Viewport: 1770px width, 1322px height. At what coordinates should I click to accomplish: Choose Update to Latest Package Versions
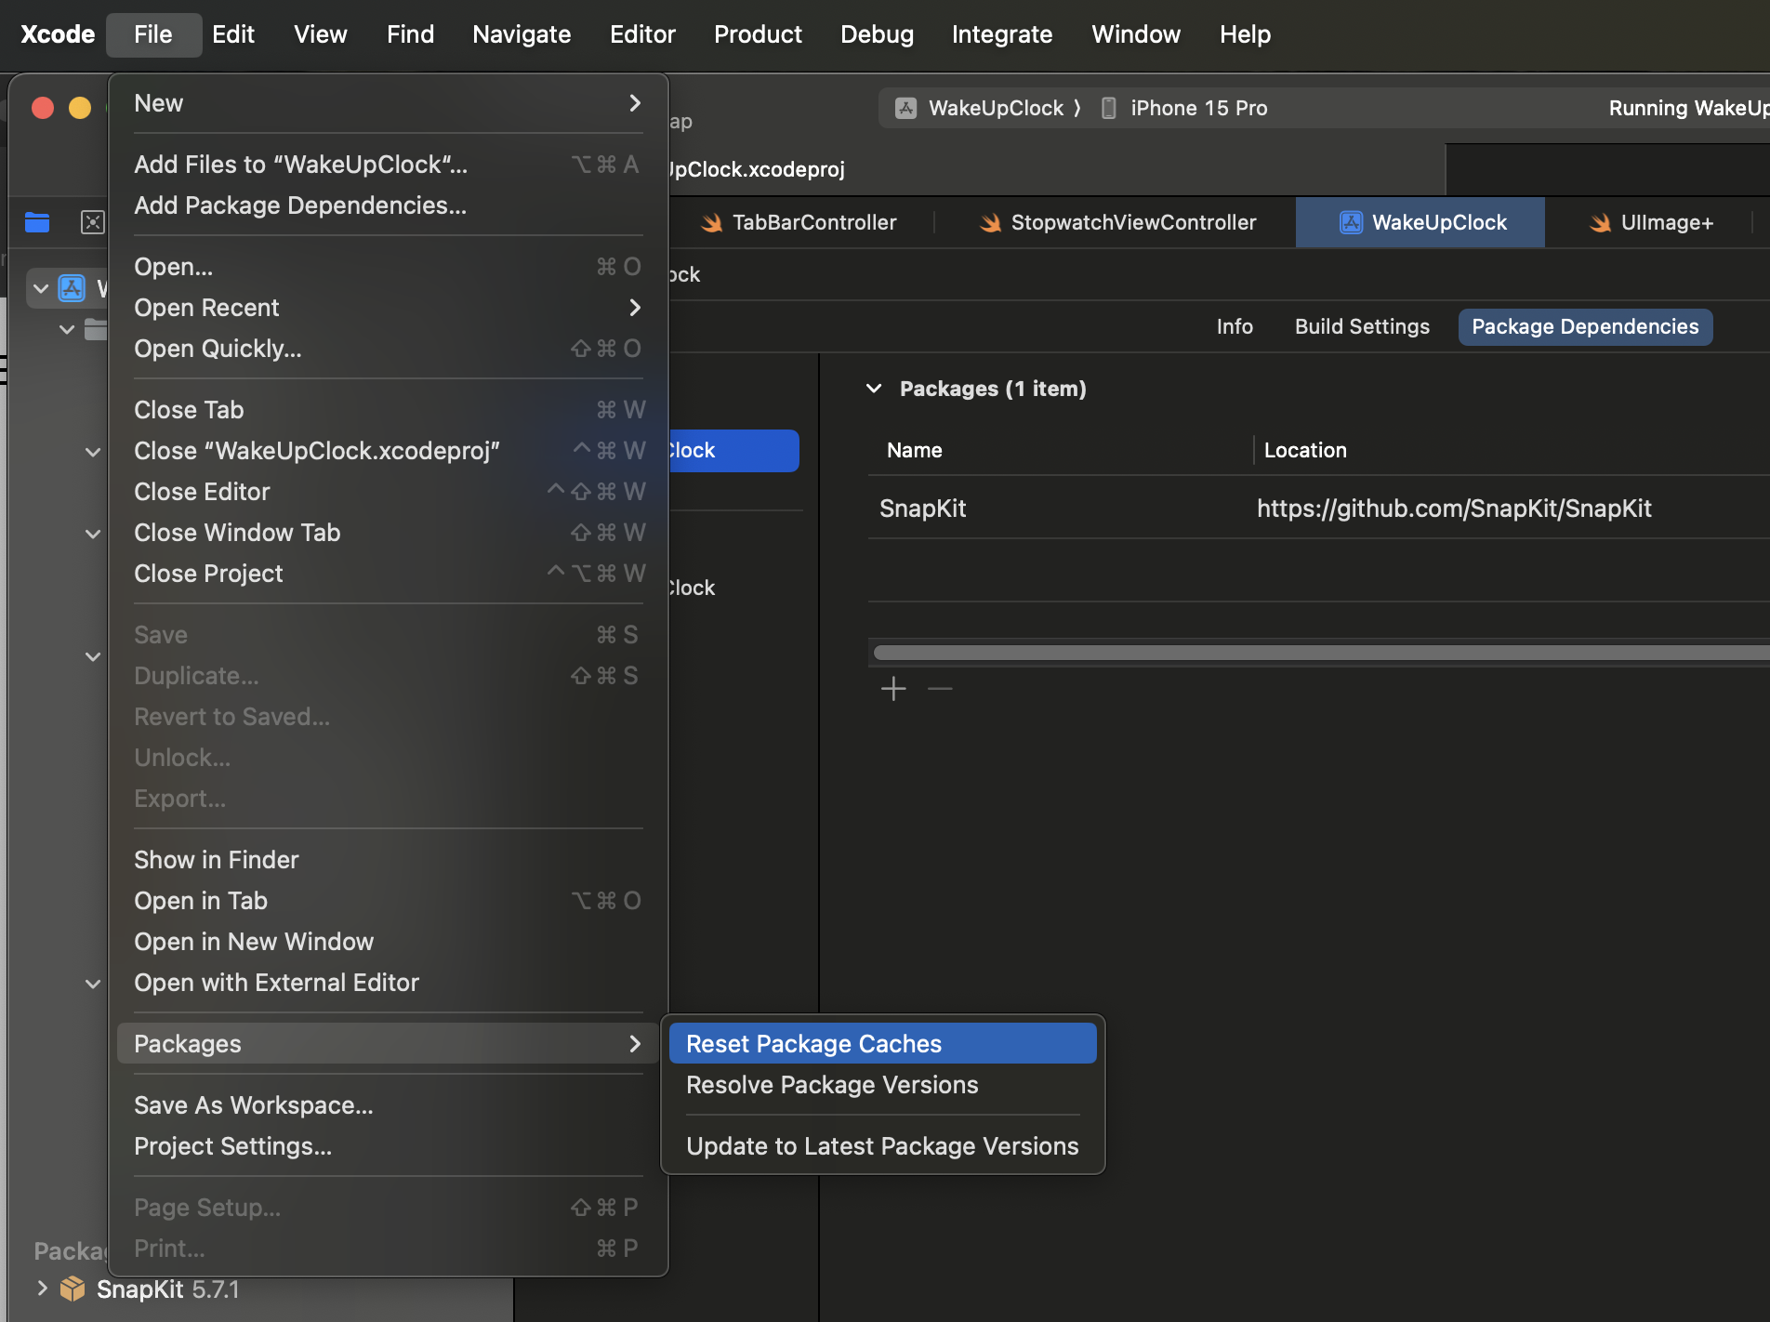(x=882, y=1146)
